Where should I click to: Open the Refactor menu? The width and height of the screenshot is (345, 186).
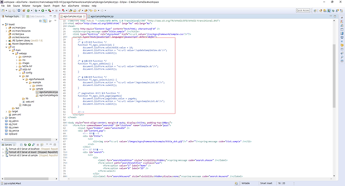click(26, 6)
